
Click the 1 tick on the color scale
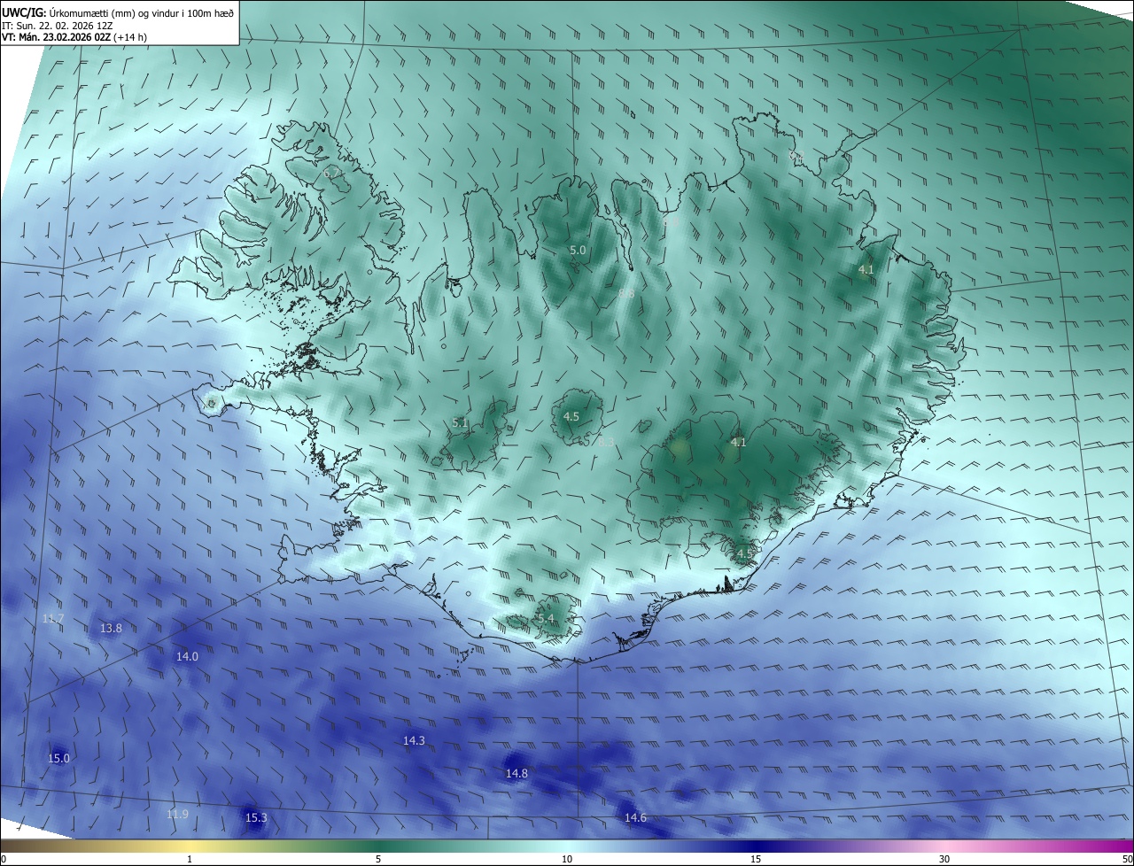190,859
